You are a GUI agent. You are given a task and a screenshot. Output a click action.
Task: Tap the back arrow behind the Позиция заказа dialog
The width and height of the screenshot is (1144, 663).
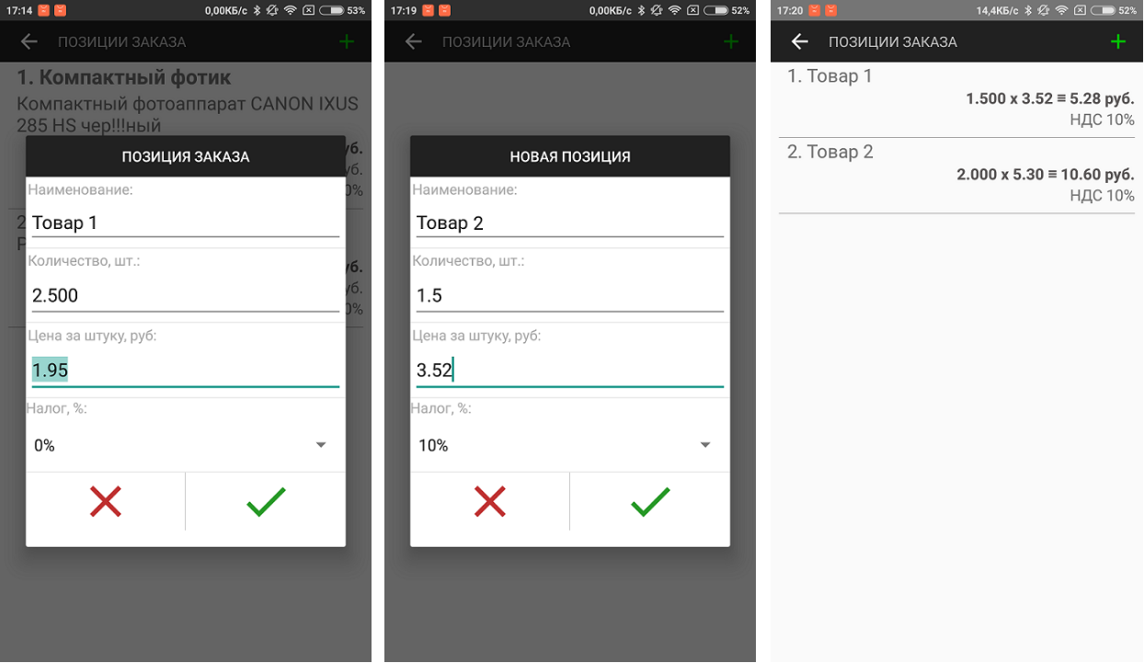coord(29,41)
